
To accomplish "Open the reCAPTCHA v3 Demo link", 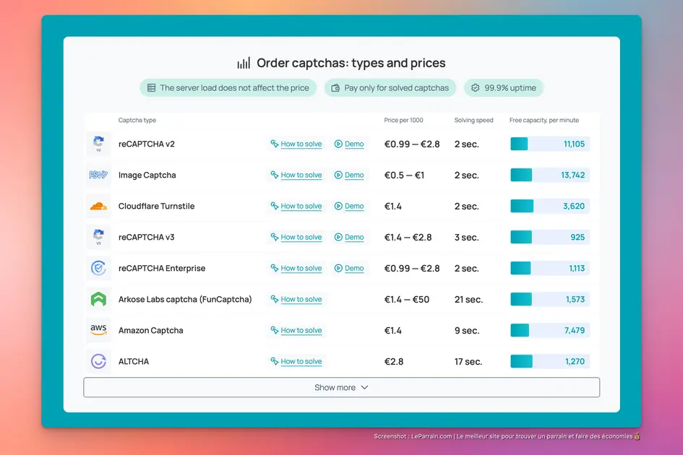I will click(354, 237).
